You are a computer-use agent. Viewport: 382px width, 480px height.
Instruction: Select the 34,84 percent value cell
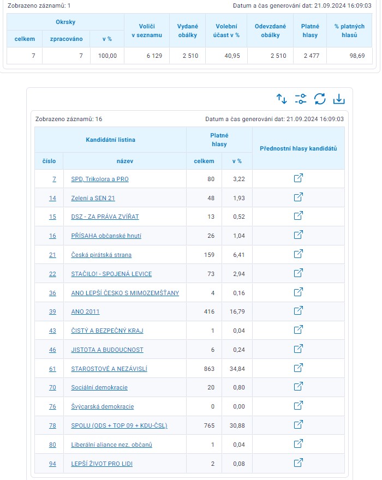[237, 369]
